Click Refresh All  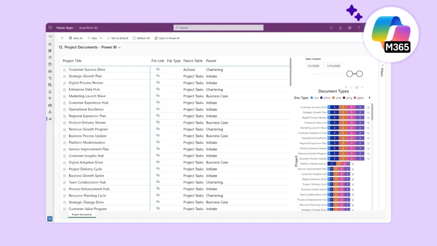(141, 38)
